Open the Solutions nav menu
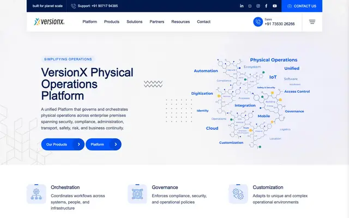The image size is (349, 218). [135, 22]
